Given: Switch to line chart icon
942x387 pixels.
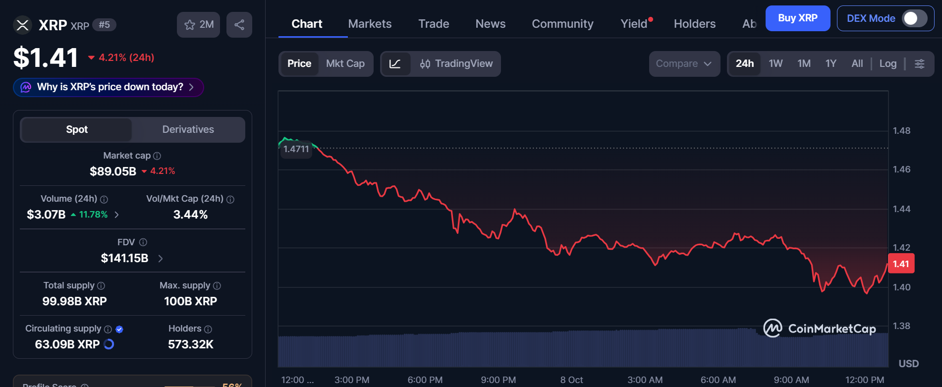Looking at the screenshot, I should [395, 64].
